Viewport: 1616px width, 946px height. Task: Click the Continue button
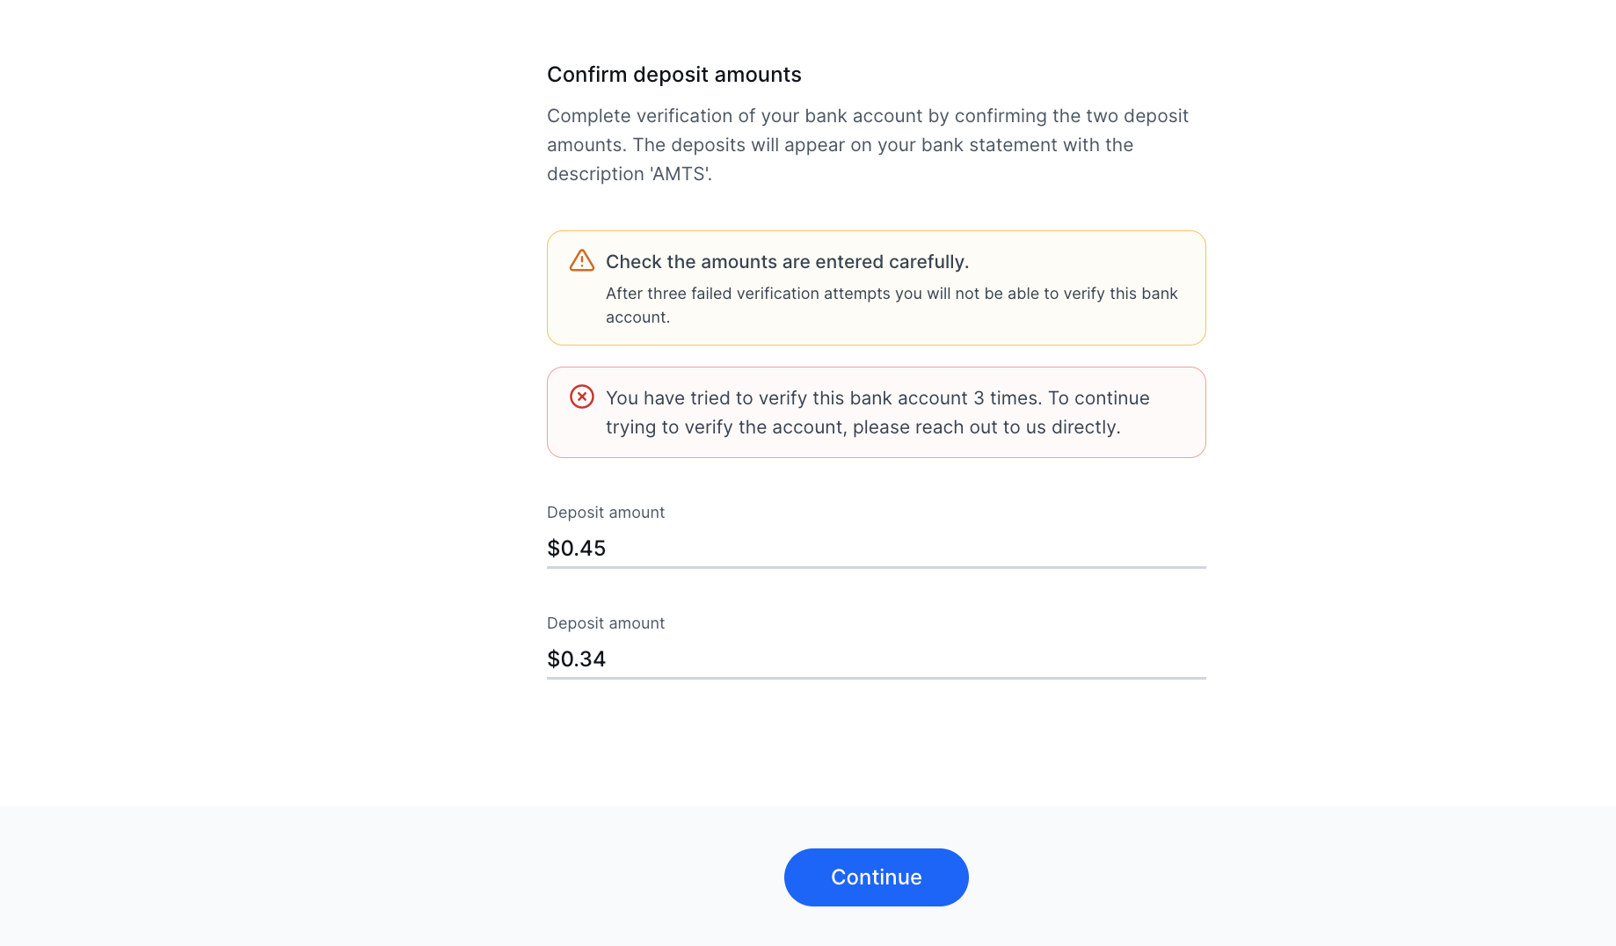(876, 877)
